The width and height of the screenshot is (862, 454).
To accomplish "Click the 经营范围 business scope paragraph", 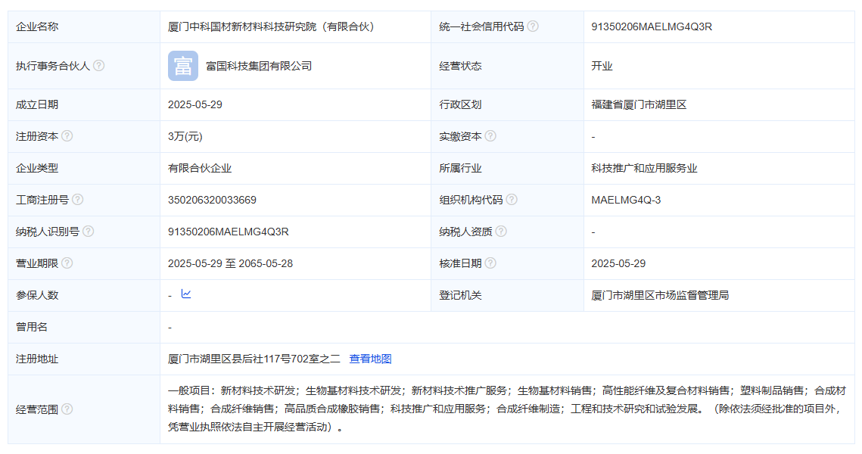I will point(507,409).
